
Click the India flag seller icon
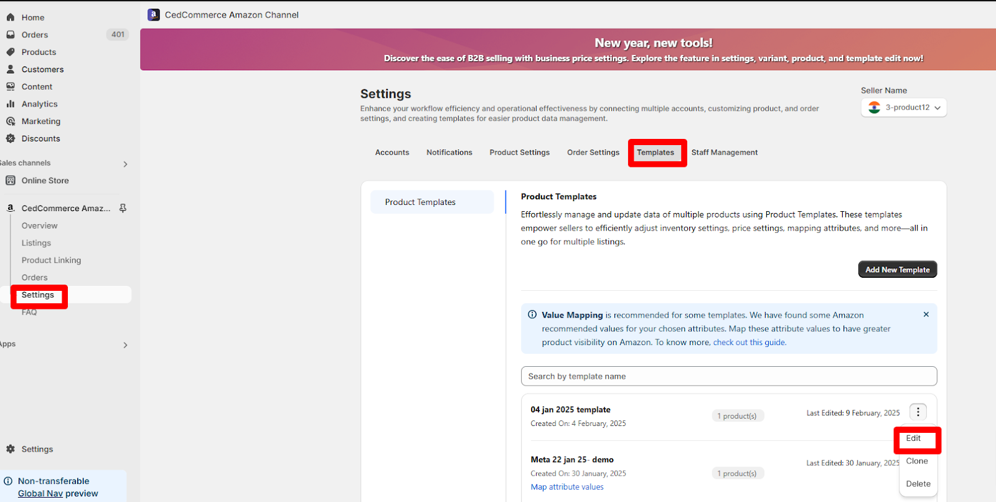click(x=875, y=107)
